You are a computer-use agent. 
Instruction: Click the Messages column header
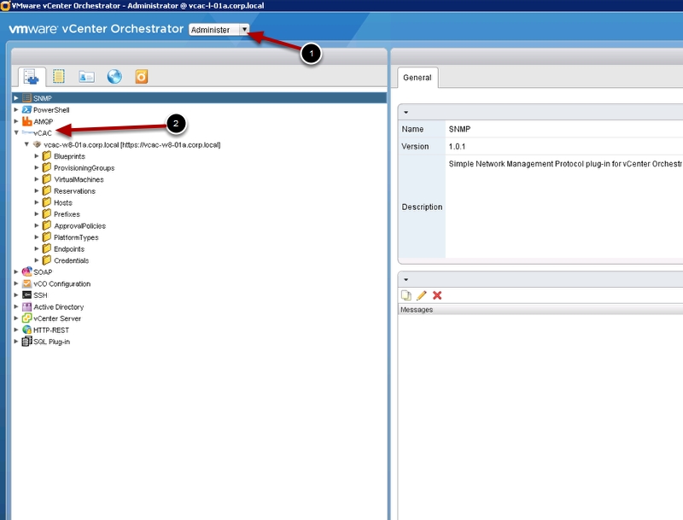click(x=417, y=309)
